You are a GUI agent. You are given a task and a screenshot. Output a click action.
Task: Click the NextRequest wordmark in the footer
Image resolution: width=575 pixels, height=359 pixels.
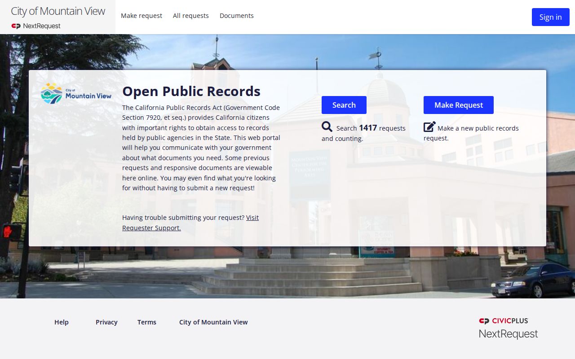[x=508, y=334]
